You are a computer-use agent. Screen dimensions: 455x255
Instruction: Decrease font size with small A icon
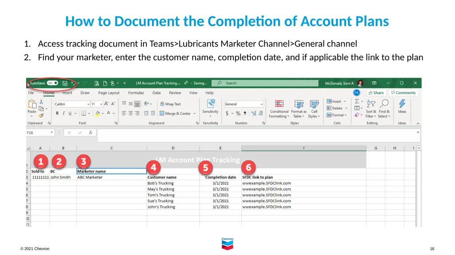pos(113,104)
